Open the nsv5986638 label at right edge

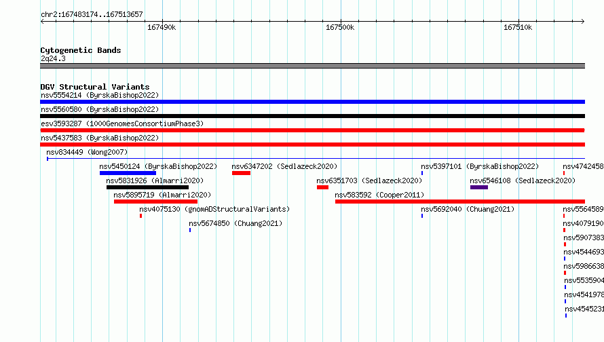(x=584, y=266)
